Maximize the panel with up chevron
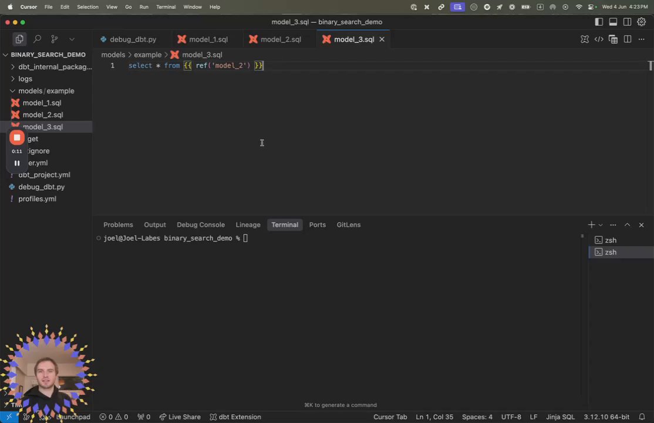The image size is (654, 423). (x=627, y=224)
